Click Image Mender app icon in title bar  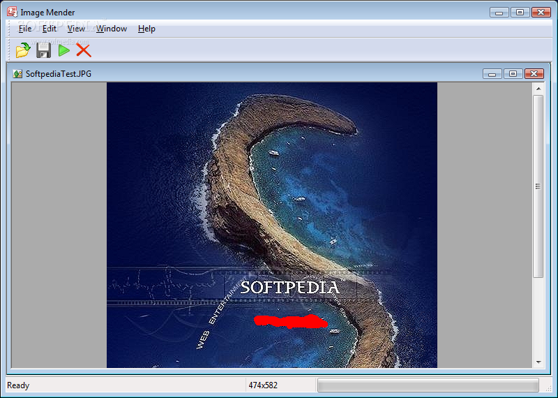[x=13, y=12]
